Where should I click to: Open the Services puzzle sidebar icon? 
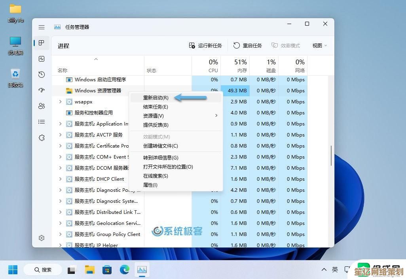pos(42,138)
